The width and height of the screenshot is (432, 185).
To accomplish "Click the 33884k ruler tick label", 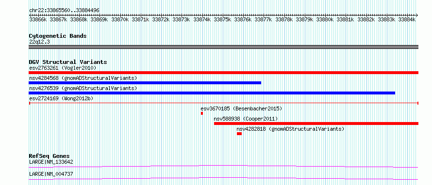I will [407, 19].
